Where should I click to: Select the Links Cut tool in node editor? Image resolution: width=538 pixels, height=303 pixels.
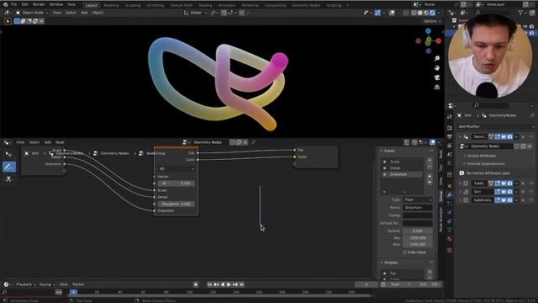coord(9,179)
